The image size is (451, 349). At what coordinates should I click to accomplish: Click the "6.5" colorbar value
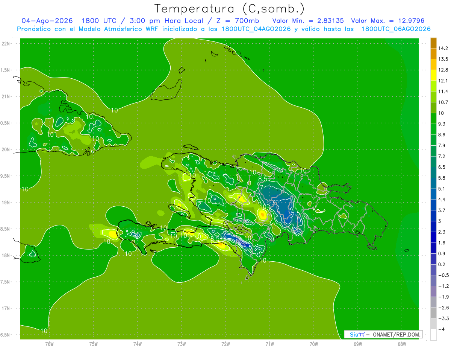tap(442, 167)
